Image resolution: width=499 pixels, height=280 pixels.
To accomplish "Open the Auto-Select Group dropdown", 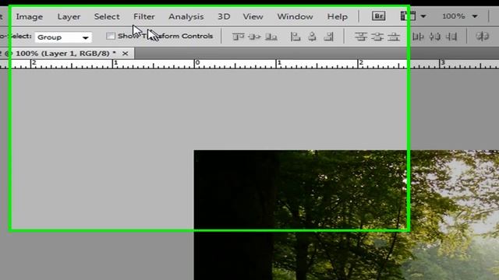I will click(x=63, y=37).
